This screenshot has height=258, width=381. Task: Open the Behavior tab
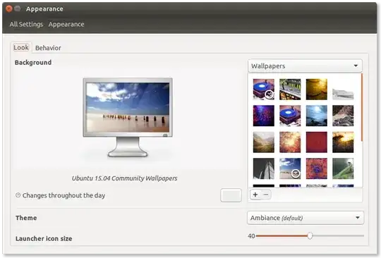(x=48, y=48)
